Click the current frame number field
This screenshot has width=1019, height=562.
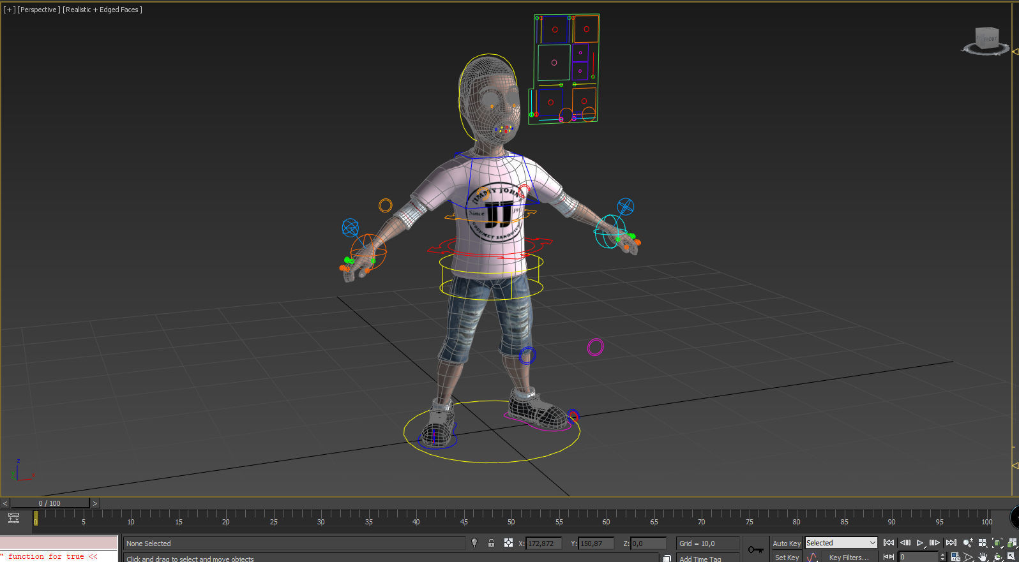[x=918, y=557]
